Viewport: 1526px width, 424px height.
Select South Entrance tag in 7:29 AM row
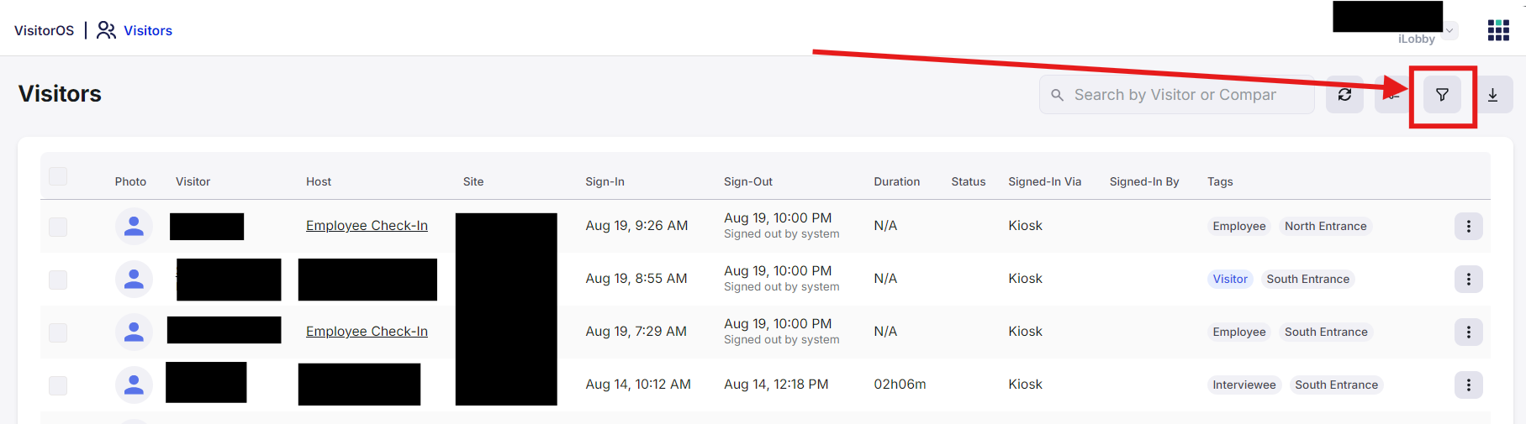click(1326, 332)
